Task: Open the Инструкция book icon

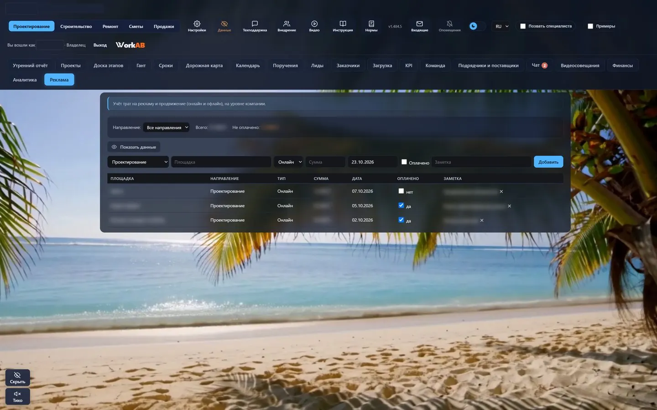Action: pyautogui.click(x=343, y=26)
